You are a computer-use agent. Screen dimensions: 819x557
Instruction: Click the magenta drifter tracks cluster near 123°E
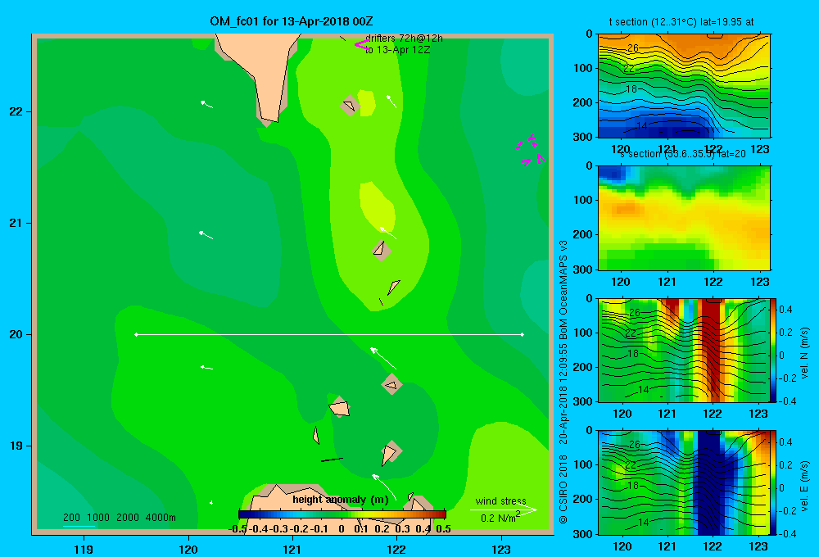point(531,150)
